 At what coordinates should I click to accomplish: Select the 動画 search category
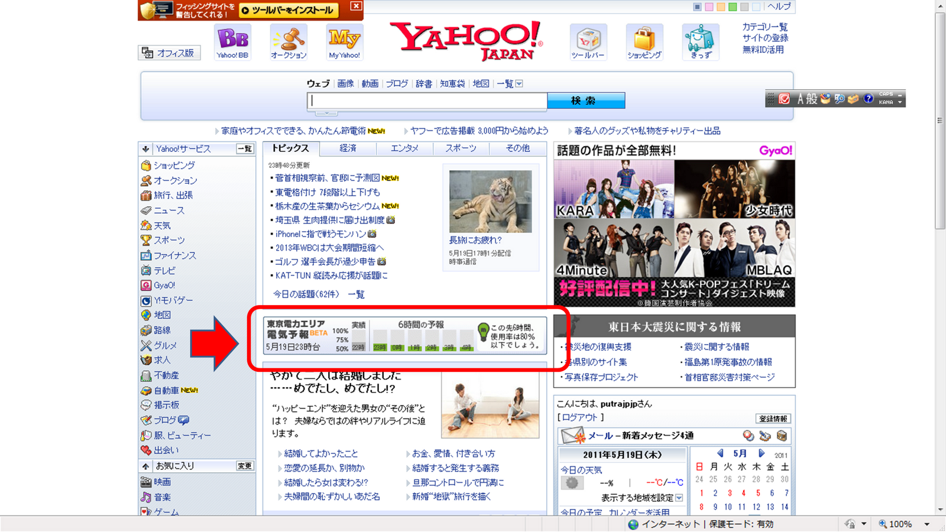(370, 84)
